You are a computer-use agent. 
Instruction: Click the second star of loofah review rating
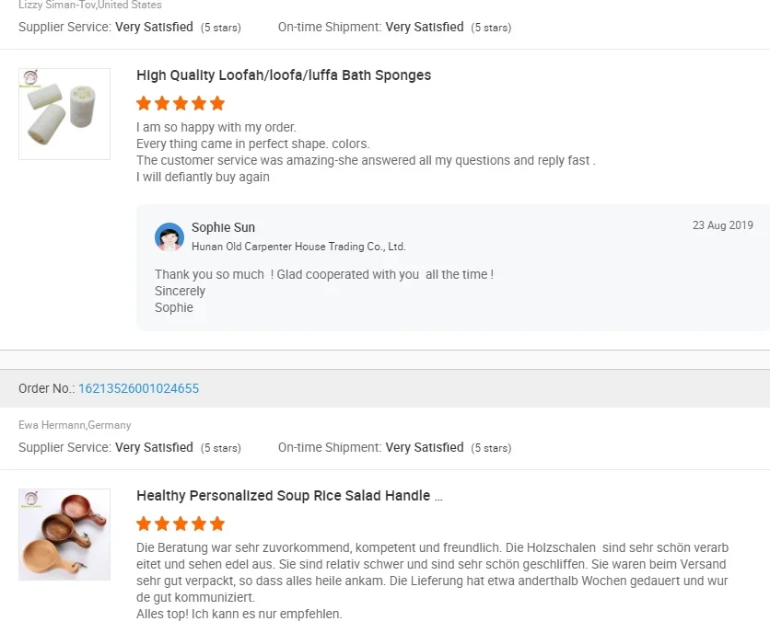pyautogui.click(x=162, y=103)
